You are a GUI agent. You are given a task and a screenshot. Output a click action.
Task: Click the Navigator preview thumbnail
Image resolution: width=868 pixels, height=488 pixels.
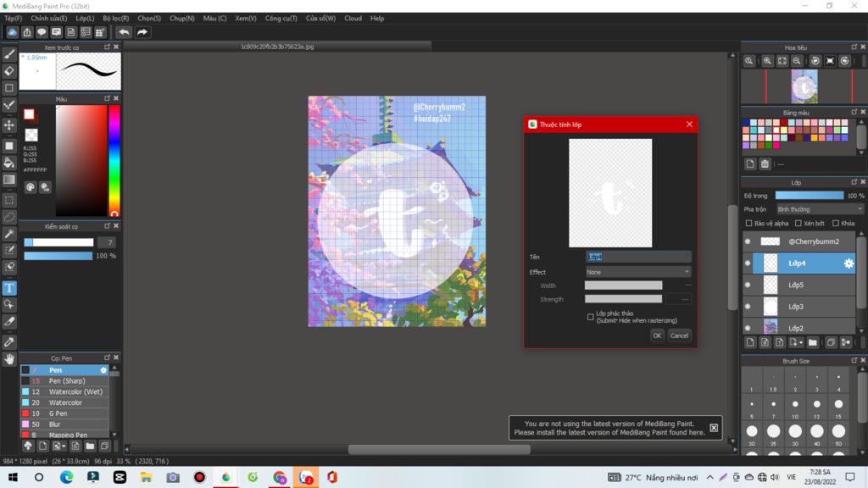point(804,87)
